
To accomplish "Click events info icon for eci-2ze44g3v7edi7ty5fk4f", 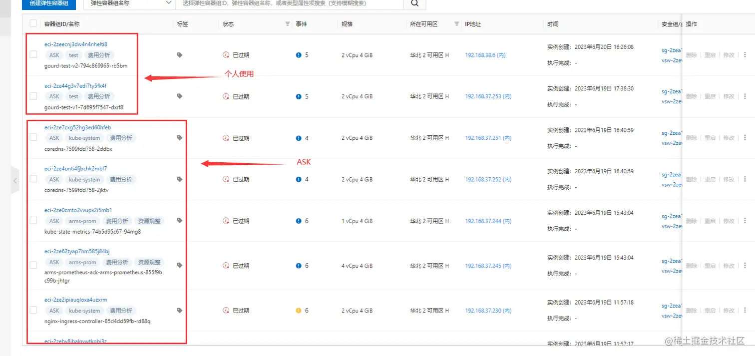I will point(299,96).
